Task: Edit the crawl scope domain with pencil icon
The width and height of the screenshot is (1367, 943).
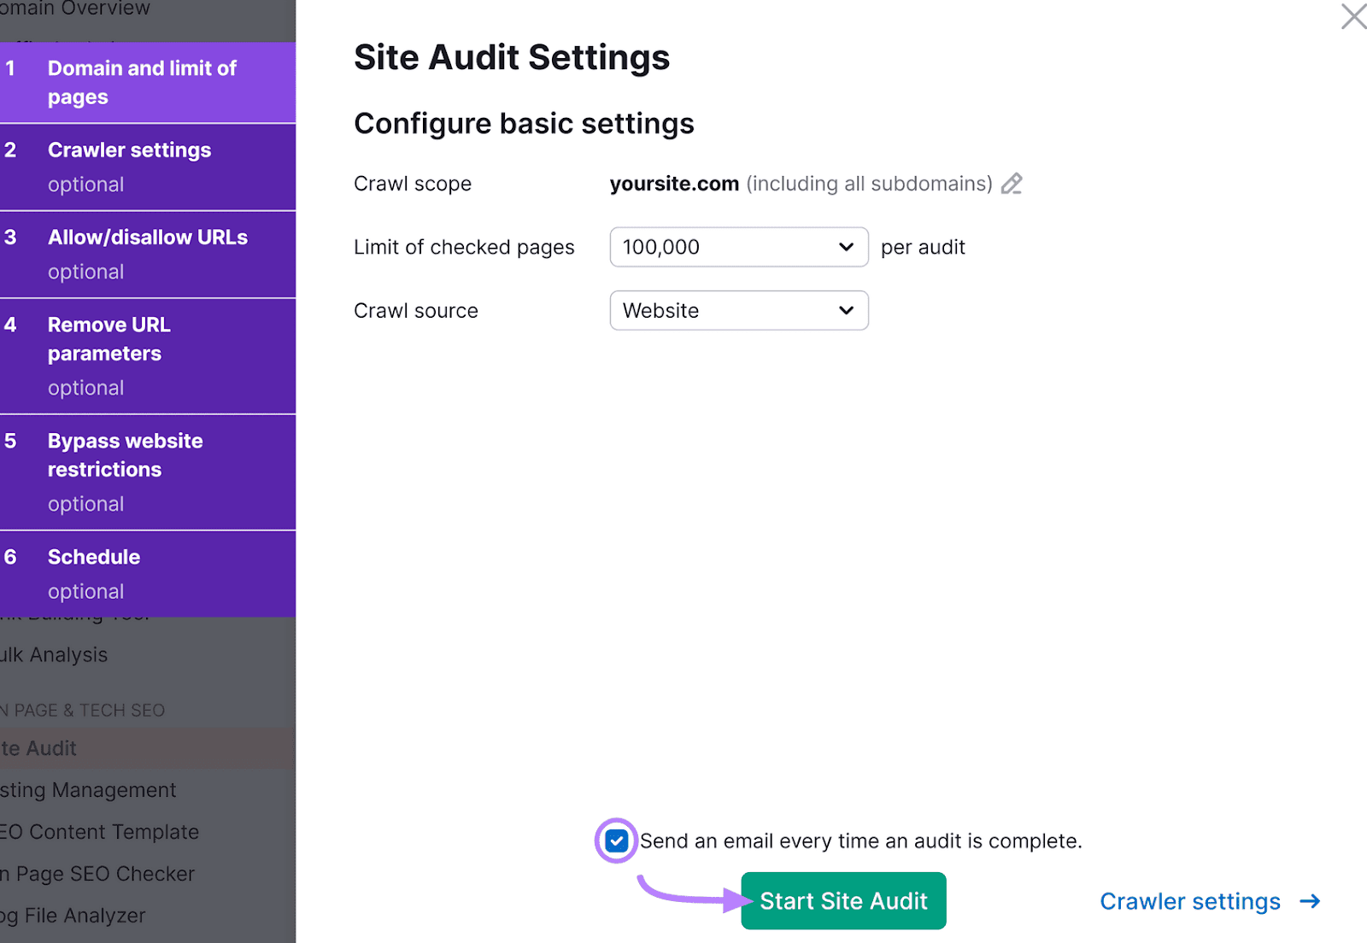Action: pos(1012,184)
